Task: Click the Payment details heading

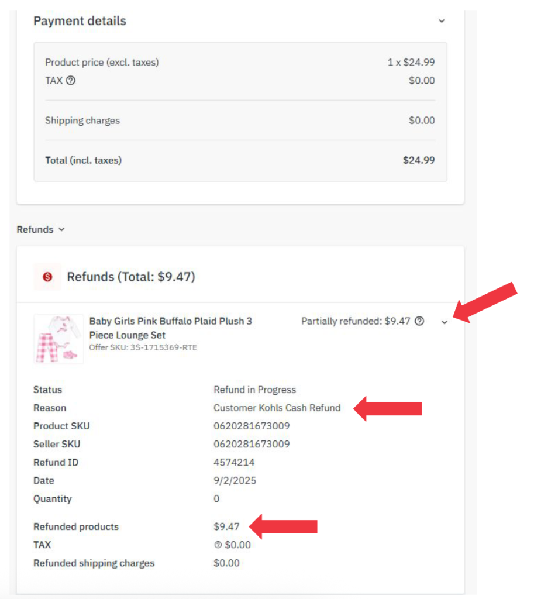Action: pyautogui.click(x=80, y=21)
